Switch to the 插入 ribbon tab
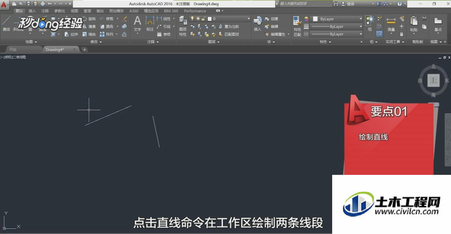 [x=32, y=11]
